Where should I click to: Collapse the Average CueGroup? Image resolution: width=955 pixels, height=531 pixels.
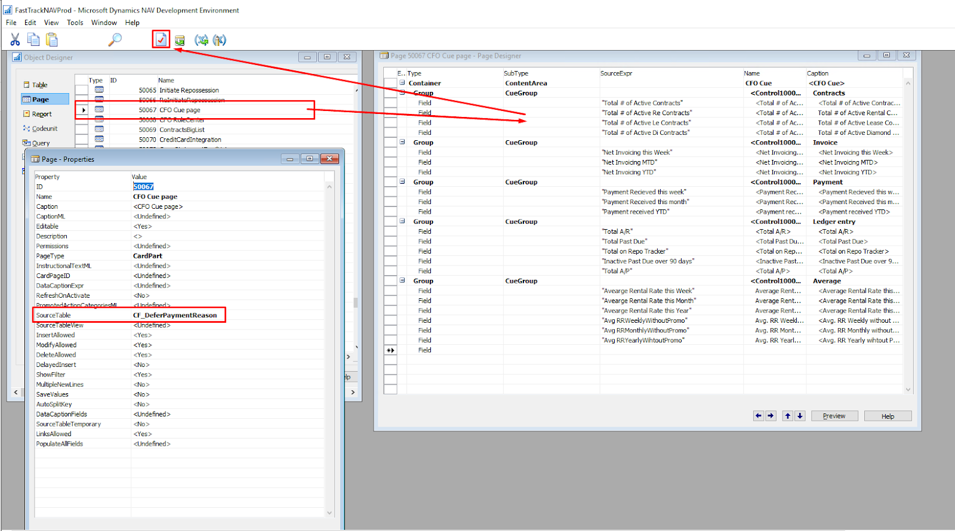pyautogui.click(x=402, y=280)
